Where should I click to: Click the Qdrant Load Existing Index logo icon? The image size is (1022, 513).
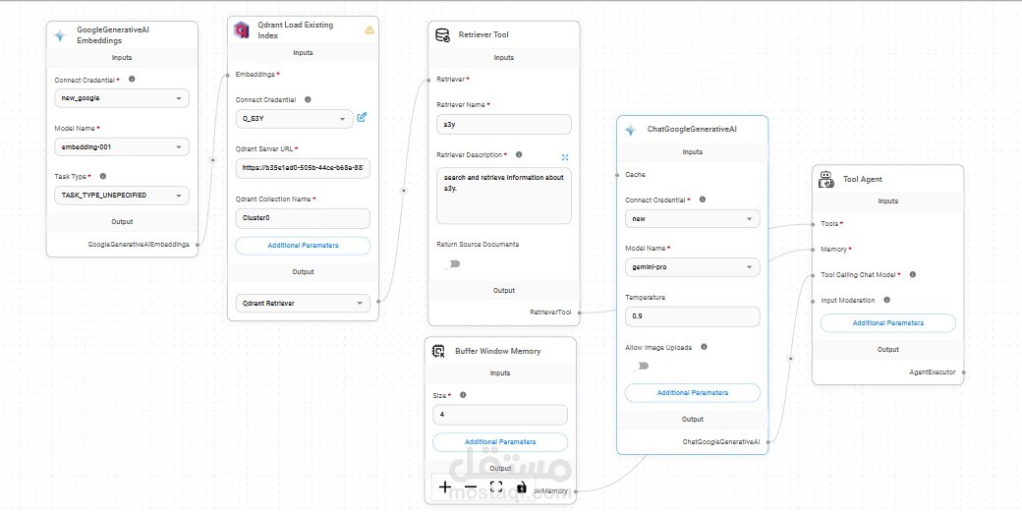[x=241, y=30]
